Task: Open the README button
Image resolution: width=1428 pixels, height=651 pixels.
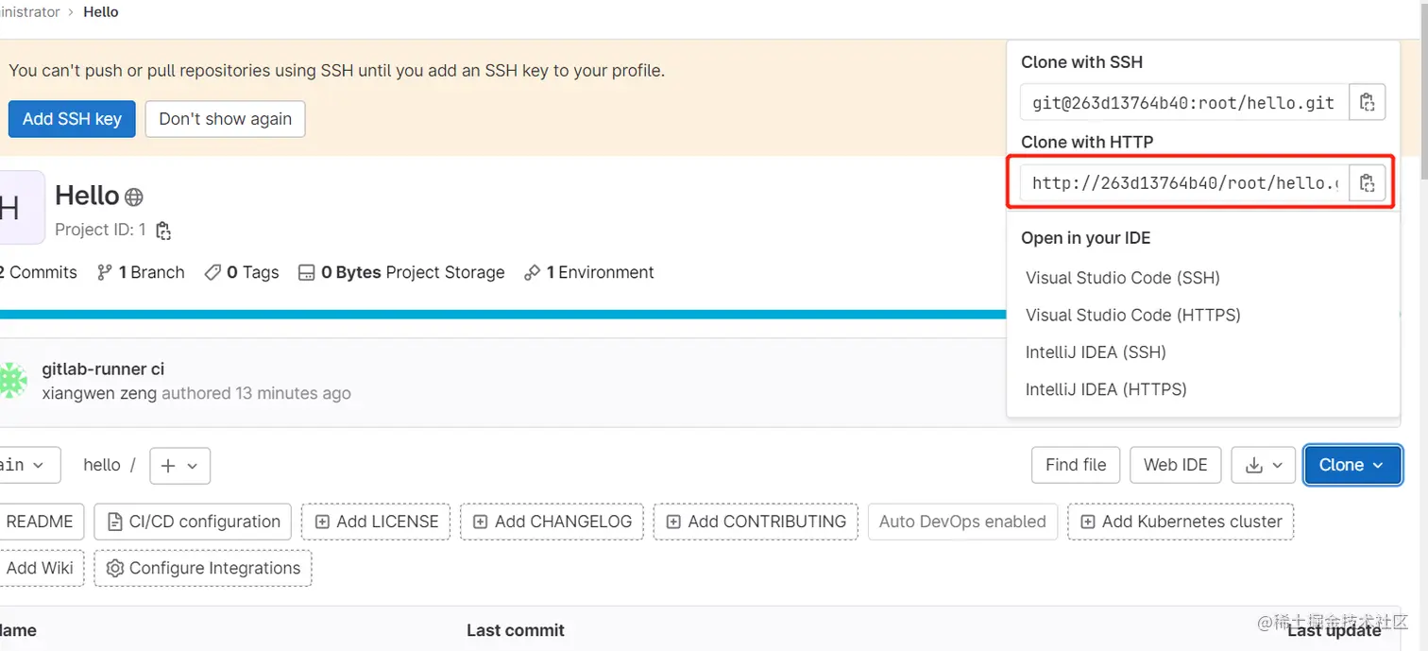Action: pos(40,522)
